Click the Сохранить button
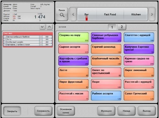This screenshot has height=118, width=159. pyautogui.click(x=43, y=111)
